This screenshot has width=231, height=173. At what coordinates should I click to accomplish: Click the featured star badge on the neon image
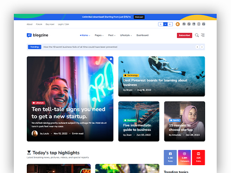pos(110,59)
